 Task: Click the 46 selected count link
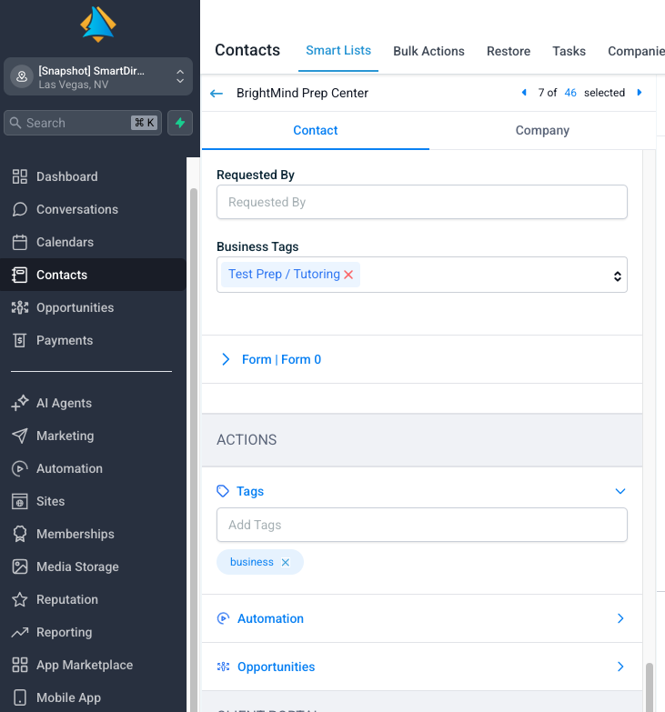coord(570,93)
